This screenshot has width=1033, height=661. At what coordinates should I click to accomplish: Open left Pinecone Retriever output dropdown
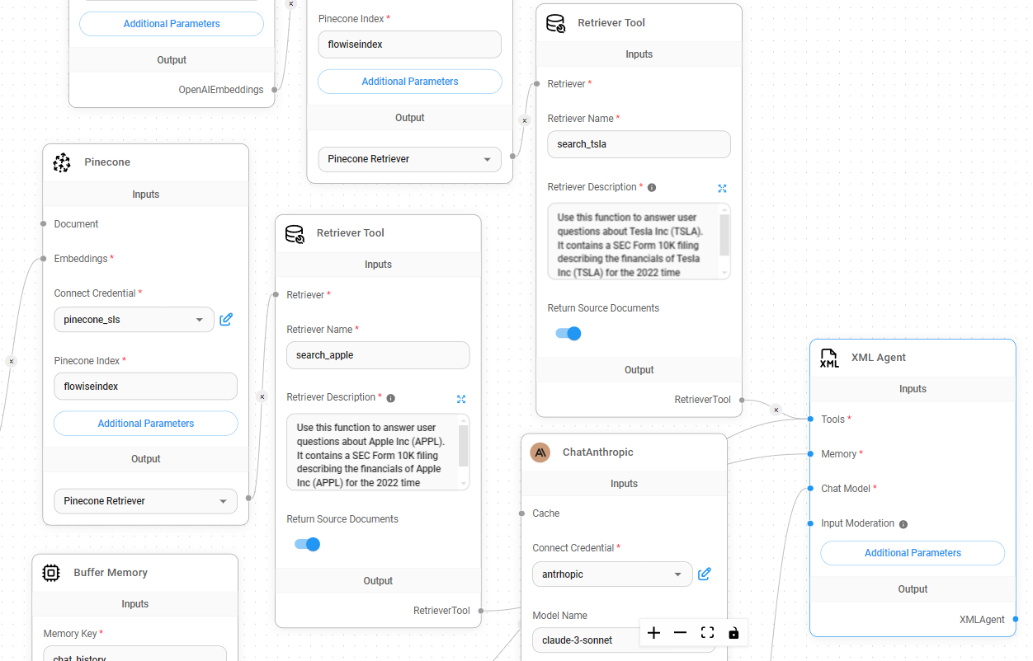pyautogui.click(x=145, y=501)
